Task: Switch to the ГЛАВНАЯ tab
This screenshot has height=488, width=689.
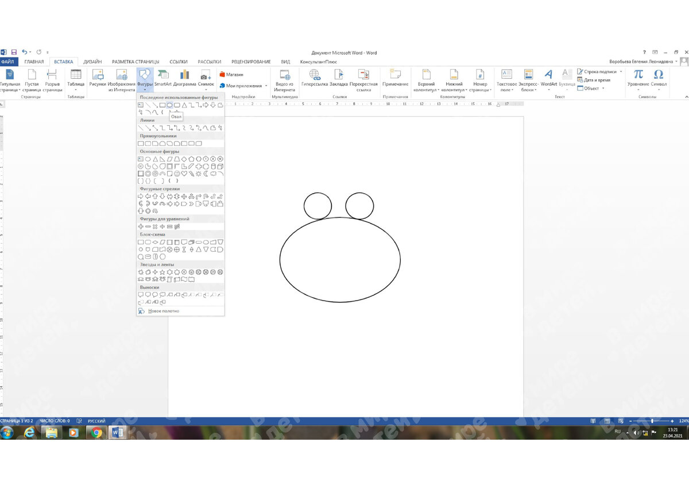Action: [34, 62]
